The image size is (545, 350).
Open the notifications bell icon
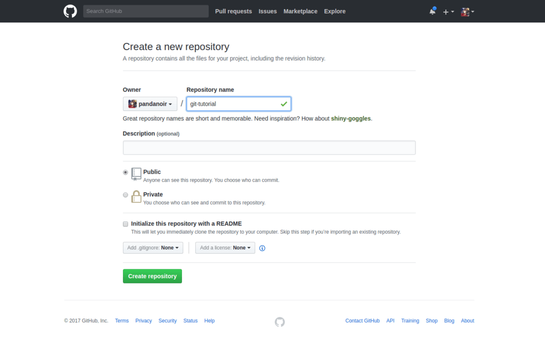coord(432,11)
